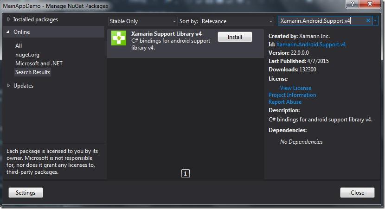Click the Close button at the bottom
This screenshot has height=209, width=385.
point(357,193)
